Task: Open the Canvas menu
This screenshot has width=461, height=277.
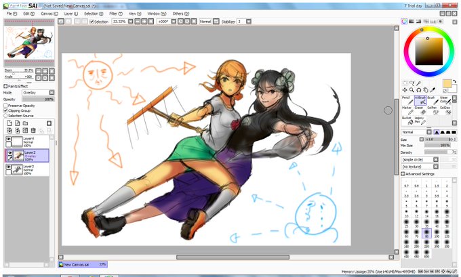Action: coord(49,14)
